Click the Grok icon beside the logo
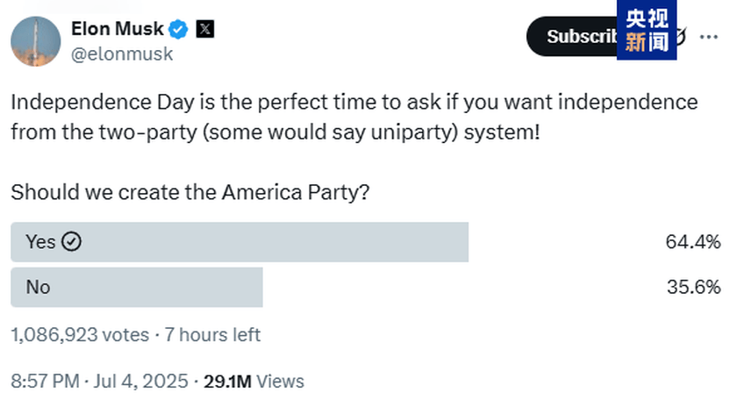737x414 pixels. [x=682, y=36]
